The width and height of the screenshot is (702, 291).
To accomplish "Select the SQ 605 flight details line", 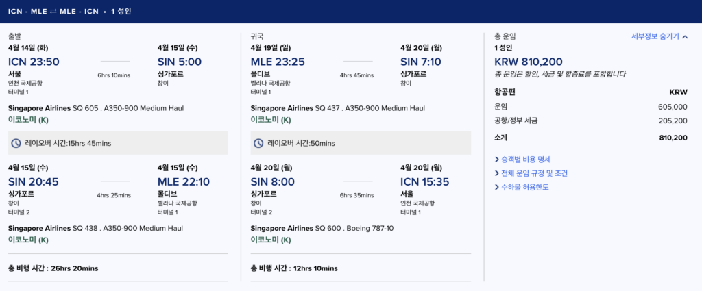I will coord(95,108).
